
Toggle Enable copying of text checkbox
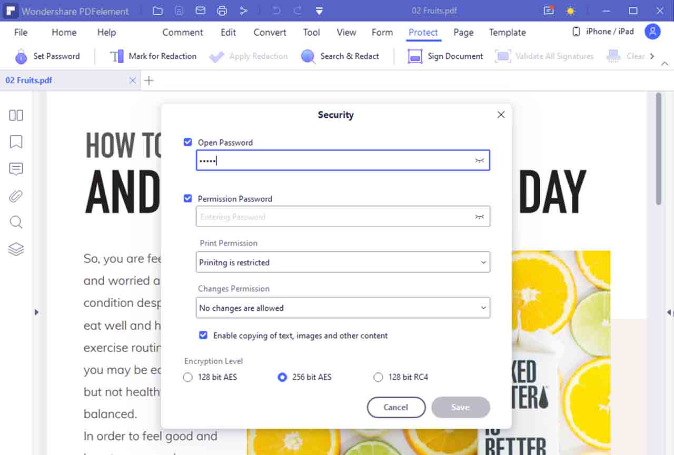[203, 335]
